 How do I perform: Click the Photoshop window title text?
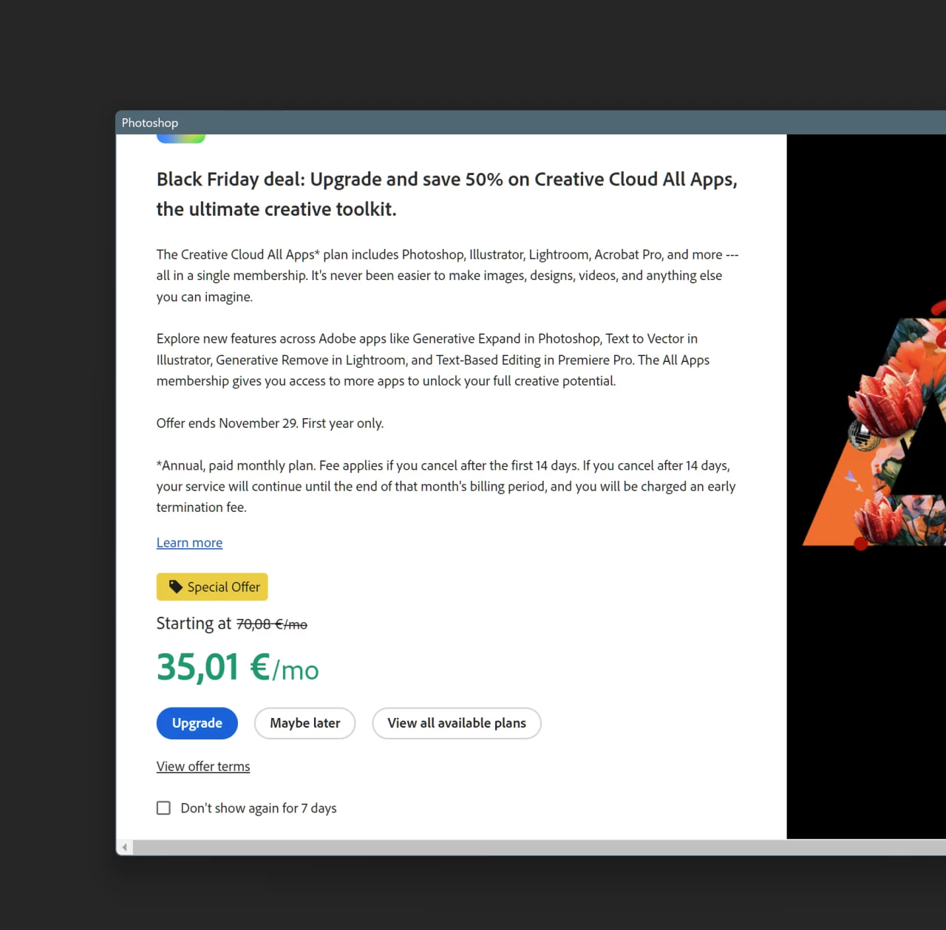pos(150,123)
